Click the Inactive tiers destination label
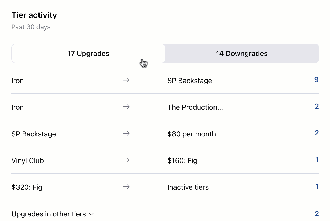 188,187
